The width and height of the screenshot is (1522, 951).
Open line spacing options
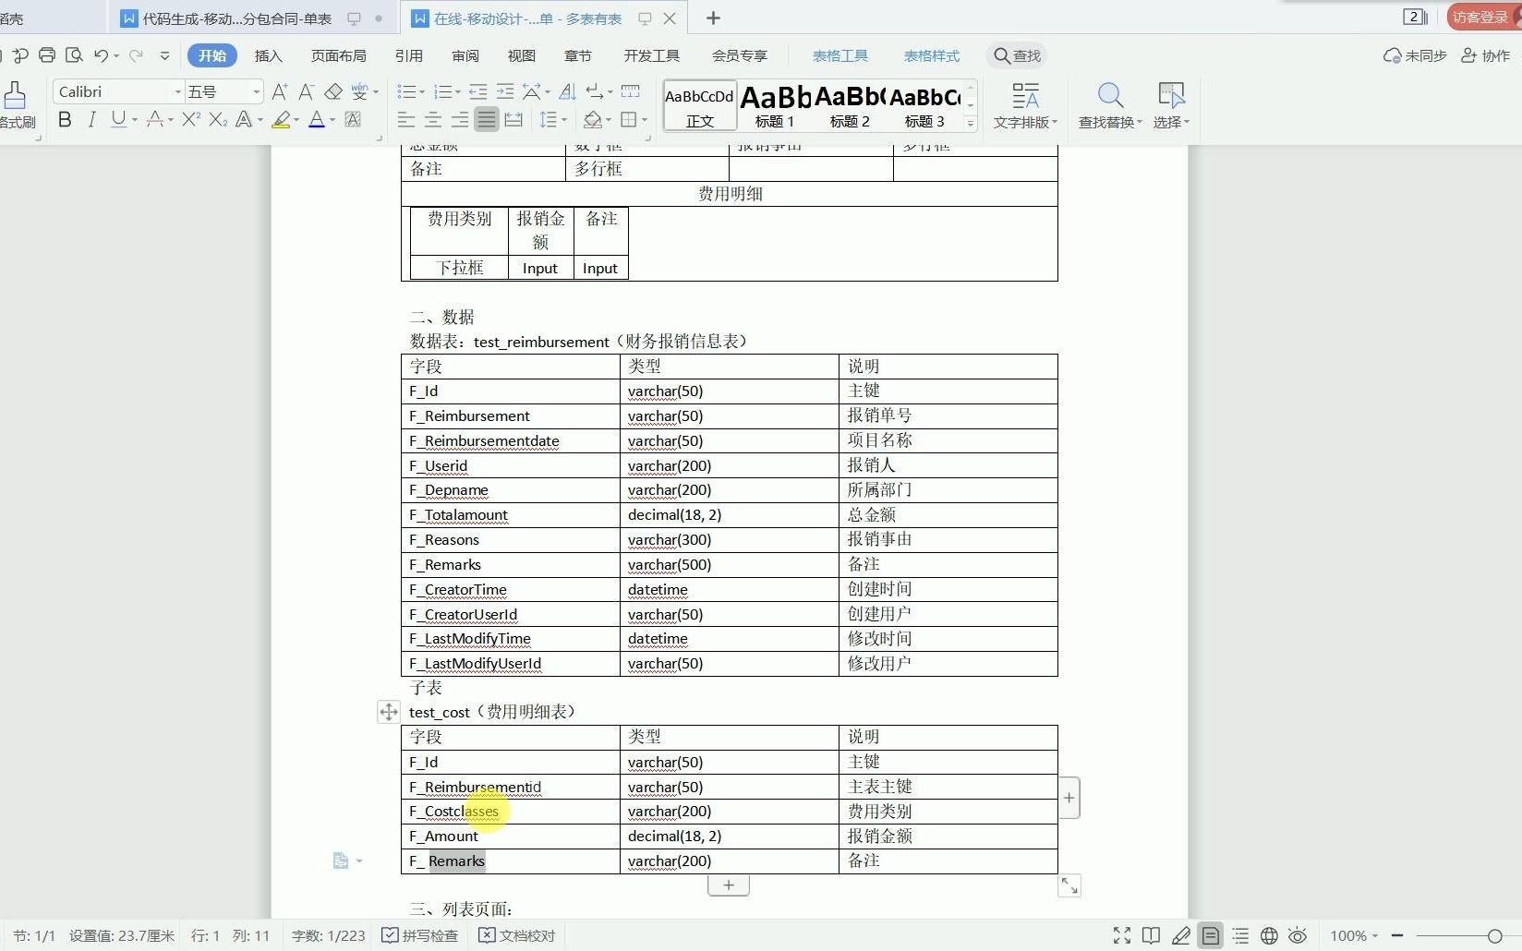pos(552,119)
